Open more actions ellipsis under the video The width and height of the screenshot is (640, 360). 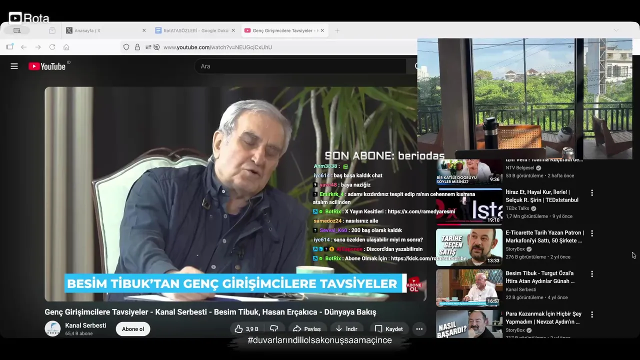[x=419, y=329]
